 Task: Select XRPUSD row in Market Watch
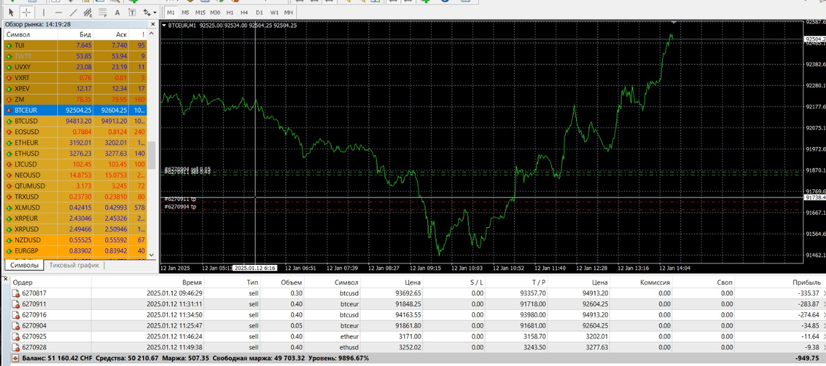74,229
